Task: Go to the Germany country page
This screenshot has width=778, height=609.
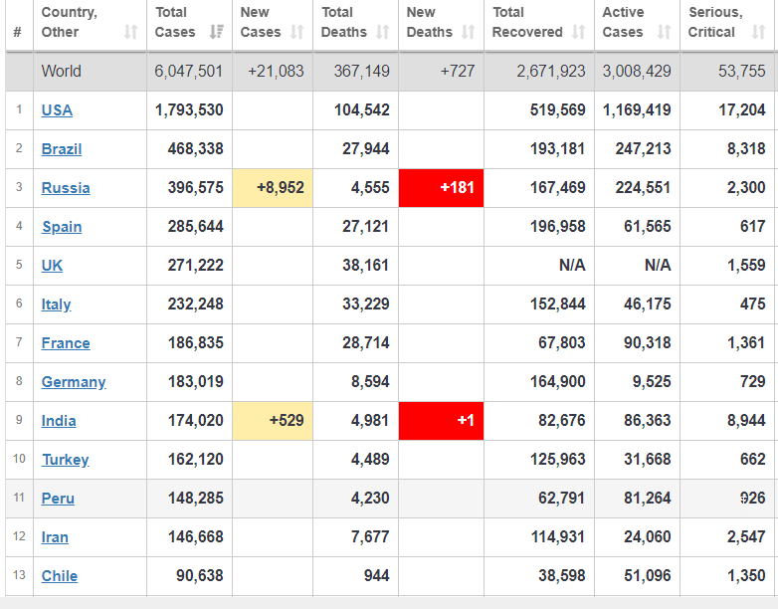Action: click(74, 382)
